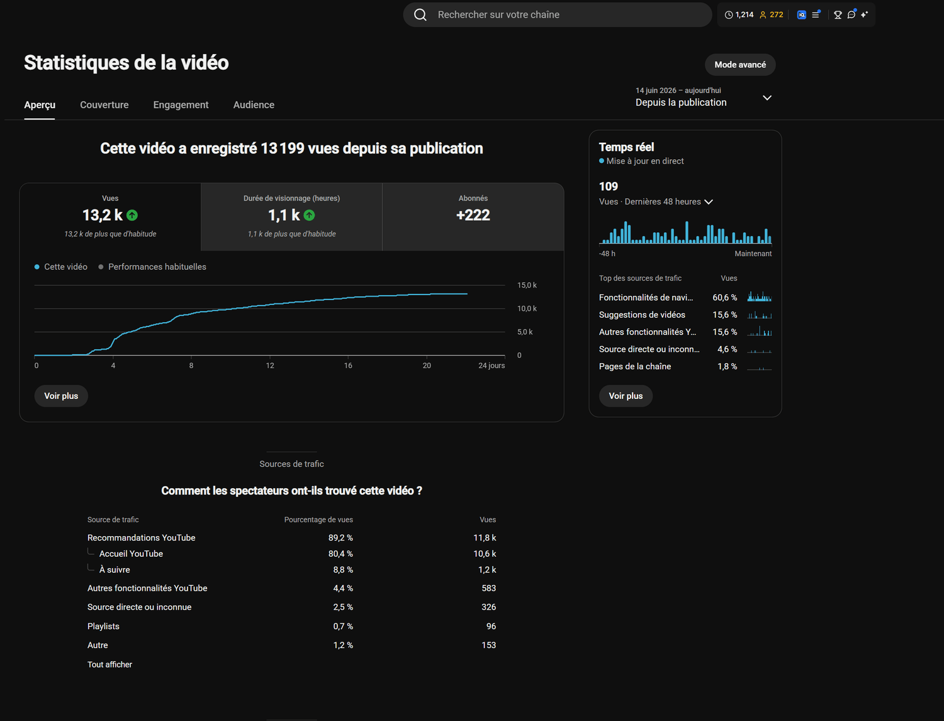Click the search magnifier icon
Viewport: 944px width, 721px height.
420,14
